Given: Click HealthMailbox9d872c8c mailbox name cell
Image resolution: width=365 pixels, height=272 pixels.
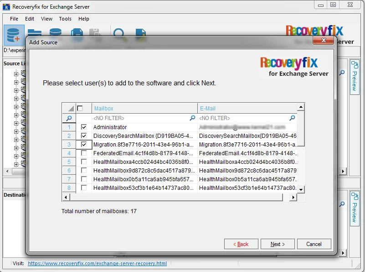Looking at the screenshot, I should click(x=144, y=171).
